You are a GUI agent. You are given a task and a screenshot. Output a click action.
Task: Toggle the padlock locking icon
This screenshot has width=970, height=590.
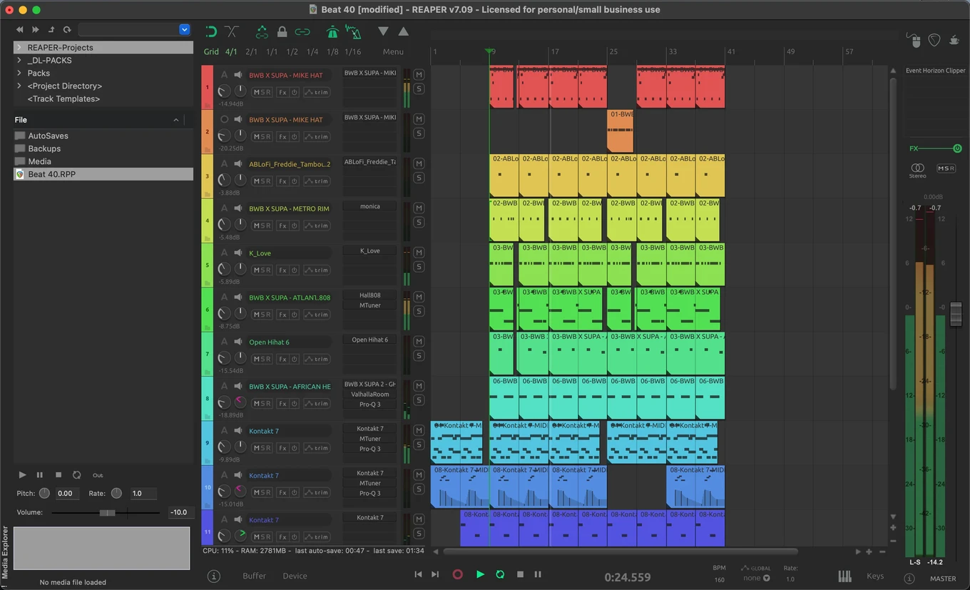point(282,31)
